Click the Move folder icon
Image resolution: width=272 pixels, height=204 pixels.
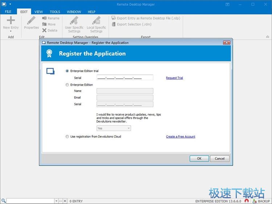(x=44, y=24)
